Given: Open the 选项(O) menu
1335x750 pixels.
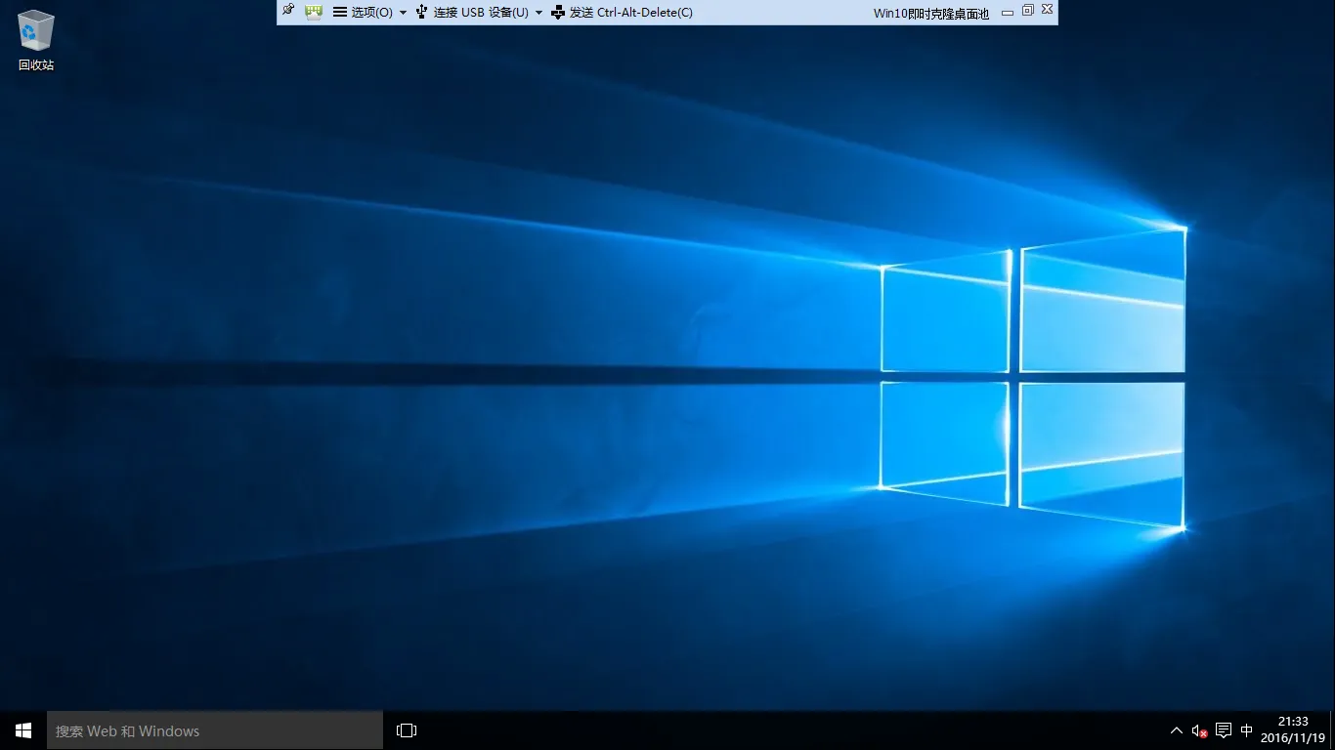Looking at the screenshot, I should 370,12.
